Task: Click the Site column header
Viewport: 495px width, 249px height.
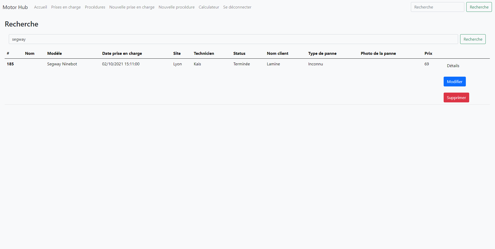Action: click(x=177, y=54)
